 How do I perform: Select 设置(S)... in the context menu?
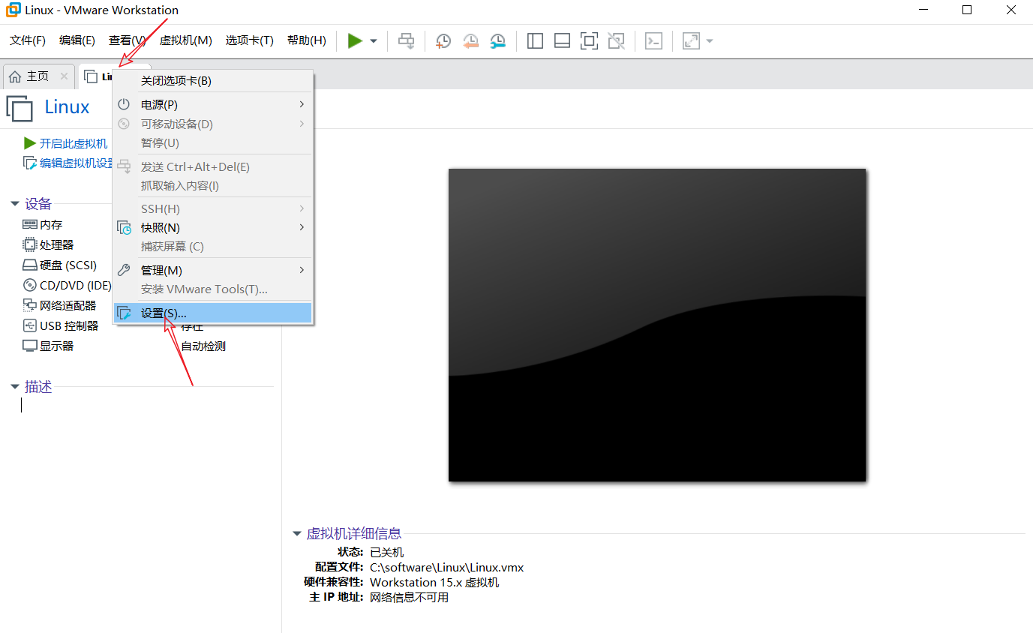tap(213, 313)
